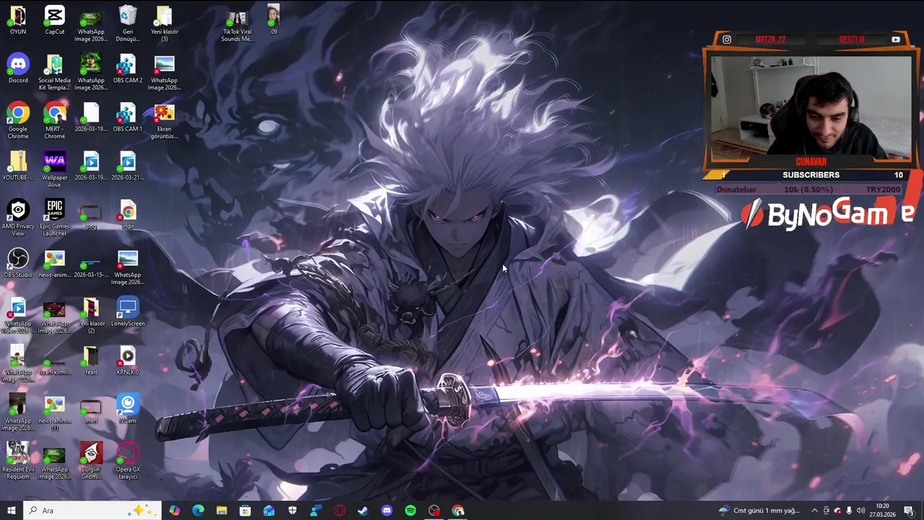
Task: Open the Social Media Kit Template folder
Action: 54,73
